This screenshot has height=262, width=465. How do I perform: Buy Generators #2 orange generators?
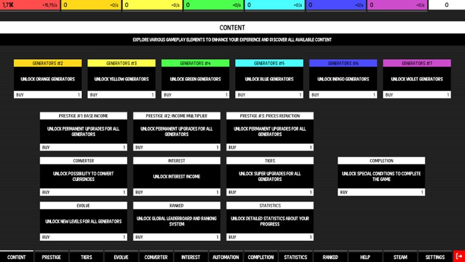coord(47,94)
